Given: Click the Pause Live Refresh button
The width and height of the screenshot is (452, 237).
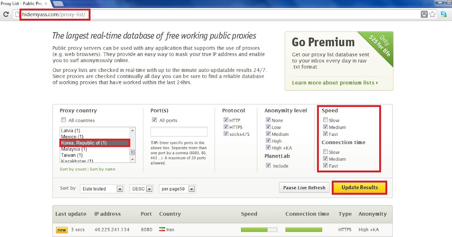Looking at the screenshot, I should (x=304, y=187).
